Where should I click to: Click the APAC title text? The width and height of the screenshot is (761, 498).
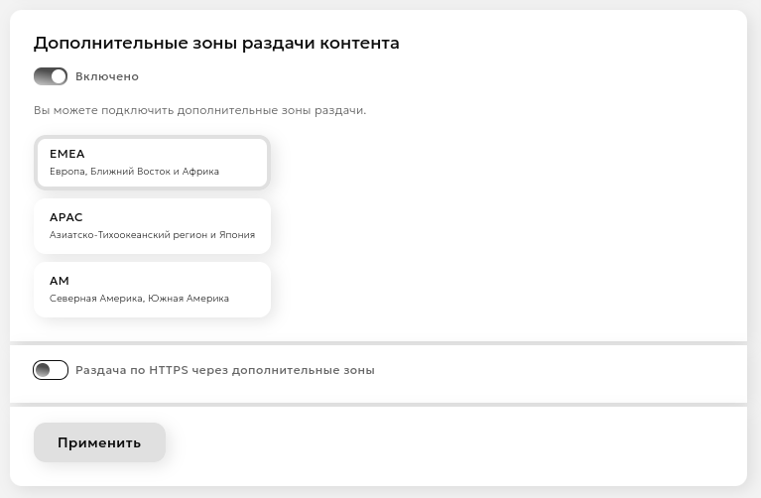click(x=66, y=217)
